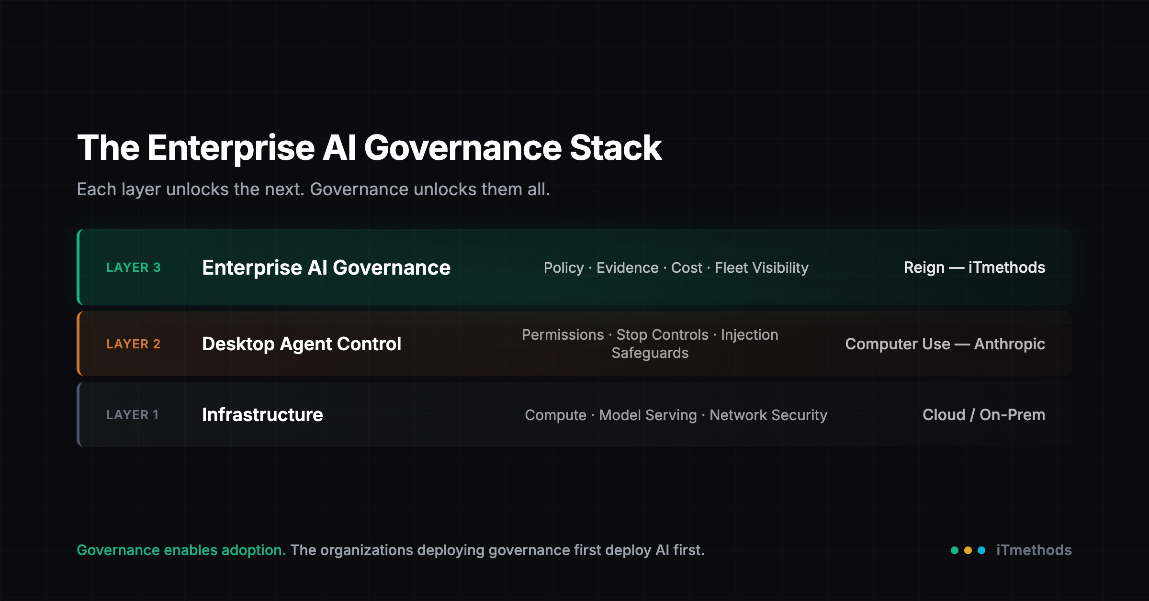Viewport: 1149px width, 601px height.
Task: Click the yellow status dot in the footer
Action: coord(968,550)
